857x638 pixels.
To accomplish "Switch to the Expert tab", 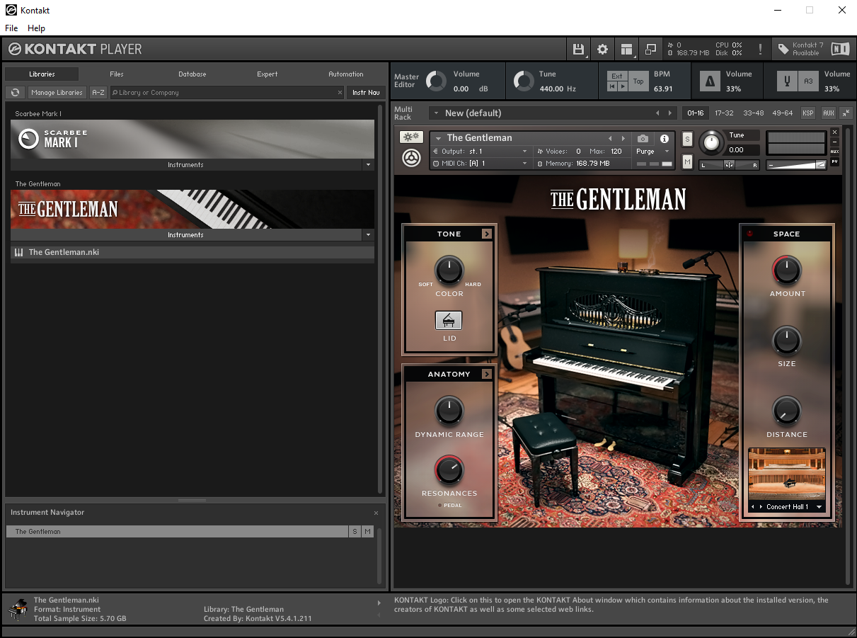I will tap(268, 74).
